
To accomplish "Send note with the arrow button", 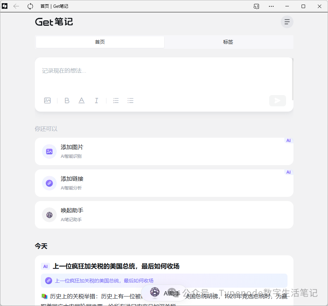I will click(277, 101).
